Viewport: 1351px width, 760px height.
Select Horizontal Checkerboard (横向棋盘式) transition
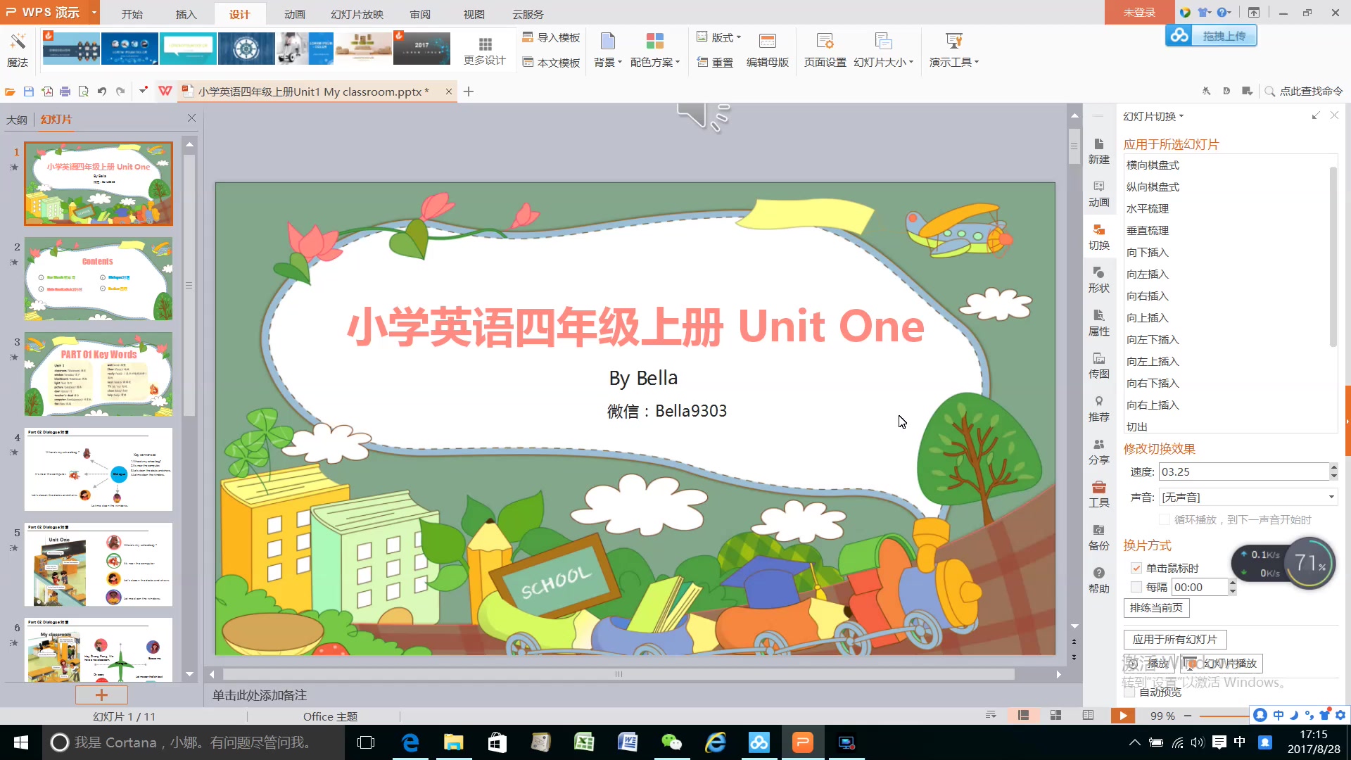click(1153, 165)
